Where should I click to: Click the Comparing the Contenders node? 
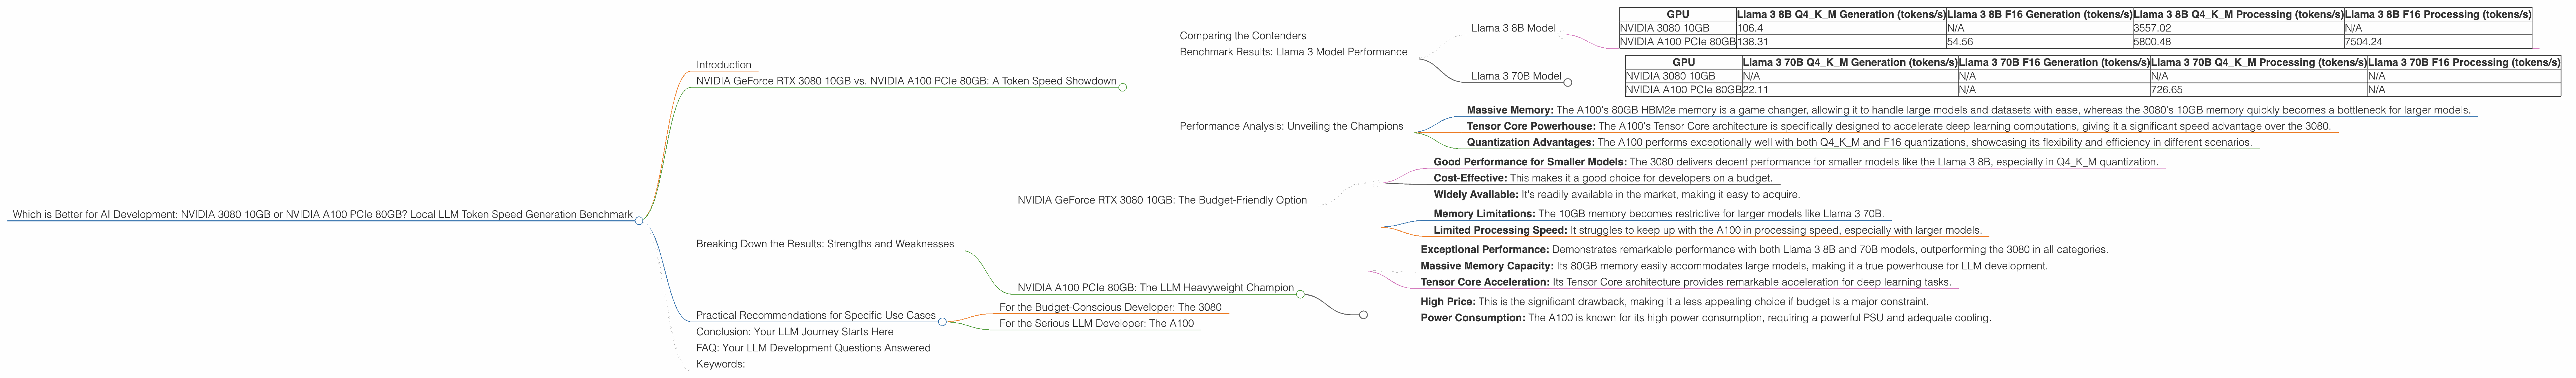1242,36
